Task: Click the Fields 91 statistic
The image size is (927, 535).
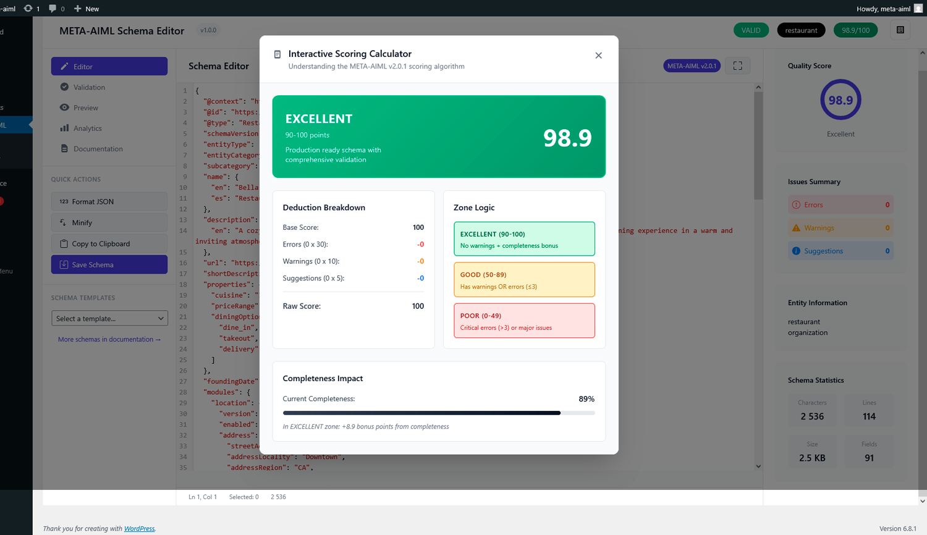Action: (869, 452)
